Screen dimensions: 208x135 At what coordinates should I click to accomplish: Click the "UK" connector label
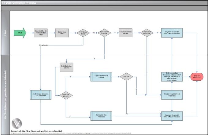[94, 33]
